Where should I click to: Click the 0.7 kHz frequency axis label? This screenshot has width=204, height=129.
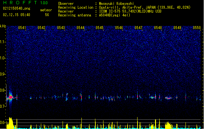(x=3, y=106)
